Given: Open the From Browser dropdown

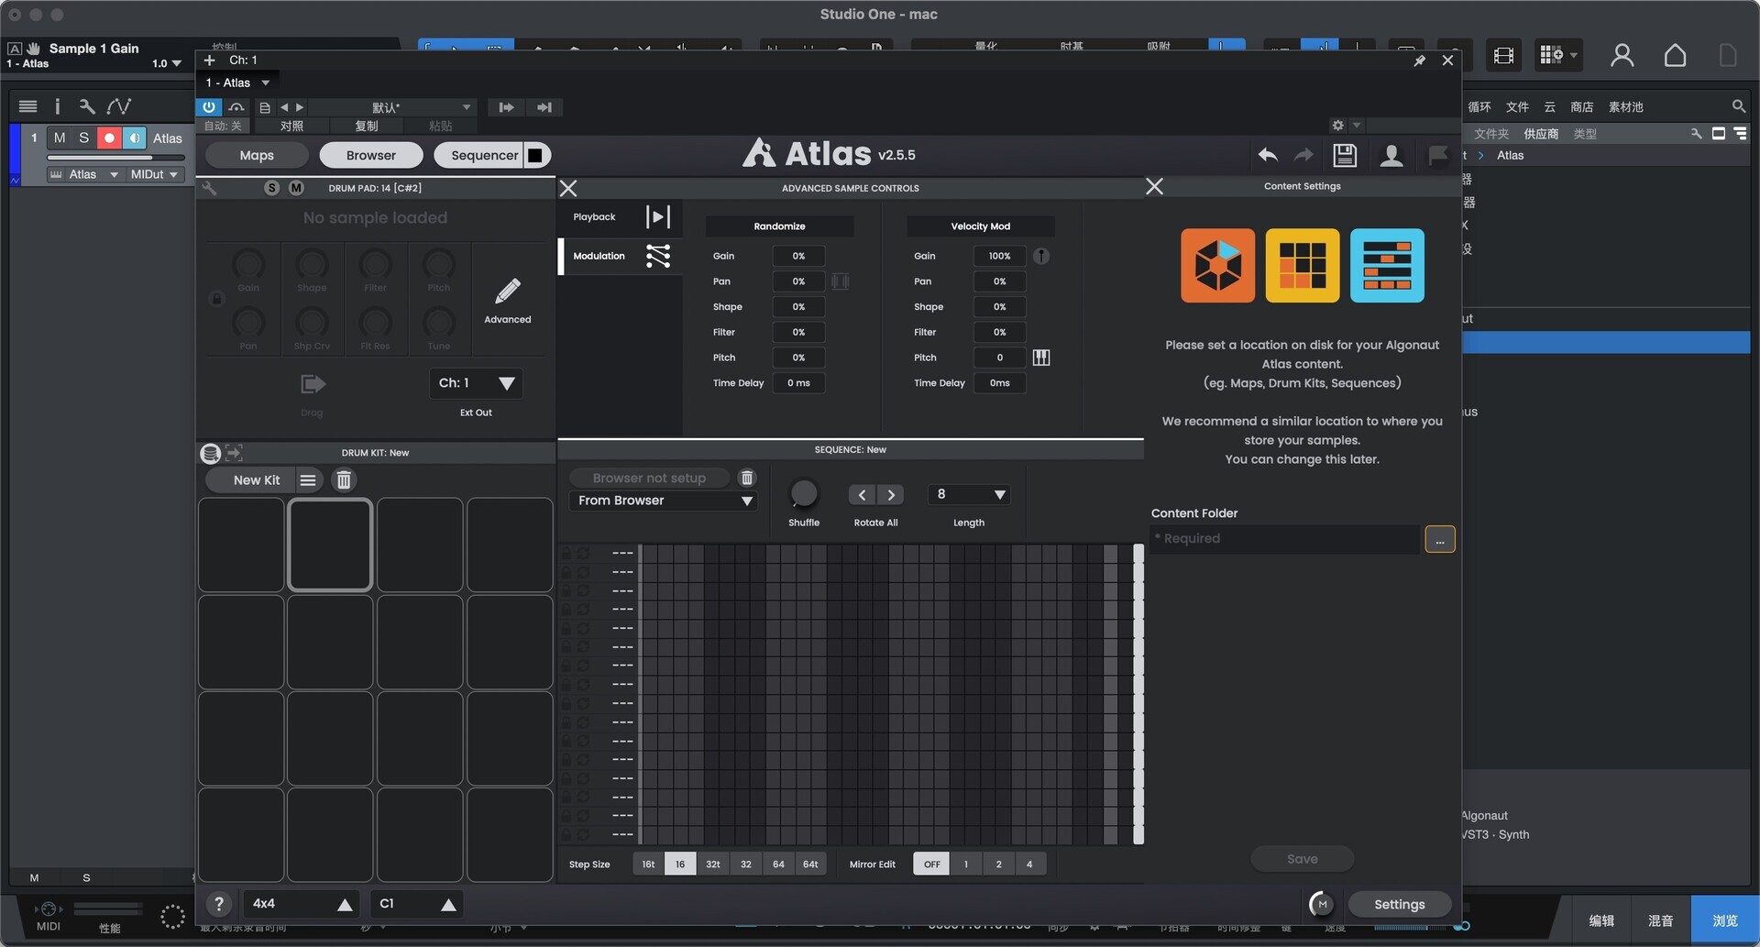Looking at the screenshot, I should coord(664,501).
